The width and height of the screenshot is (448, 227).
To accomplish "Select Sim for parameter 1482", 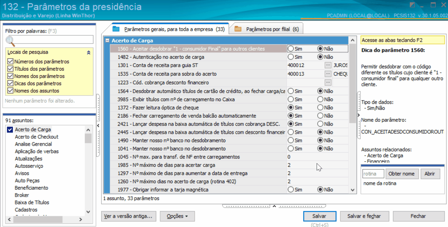I will [291, 57].
